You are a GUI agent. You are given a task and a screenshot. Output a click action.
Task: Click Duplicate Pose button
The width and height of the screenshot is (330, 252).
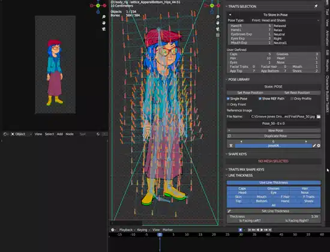tap(274, 136)
